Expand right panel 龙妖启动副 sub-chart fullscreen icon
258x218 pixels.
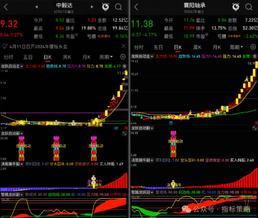click(x=254, y=128)
